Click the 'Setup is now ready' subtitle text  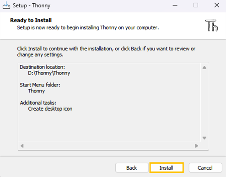[88, 27]
